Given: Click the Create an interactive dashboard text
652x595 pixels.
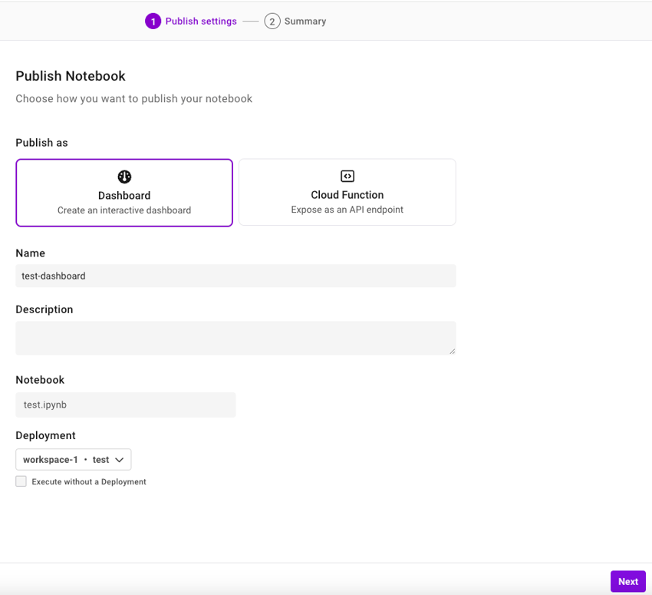Looking at the screenshot, I should point(124,210).
